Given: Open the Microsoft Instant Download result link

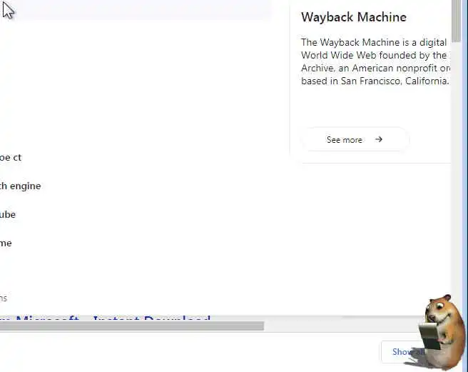Looking at the screenshot, I should pyautogui.click(x=105, y=318).
